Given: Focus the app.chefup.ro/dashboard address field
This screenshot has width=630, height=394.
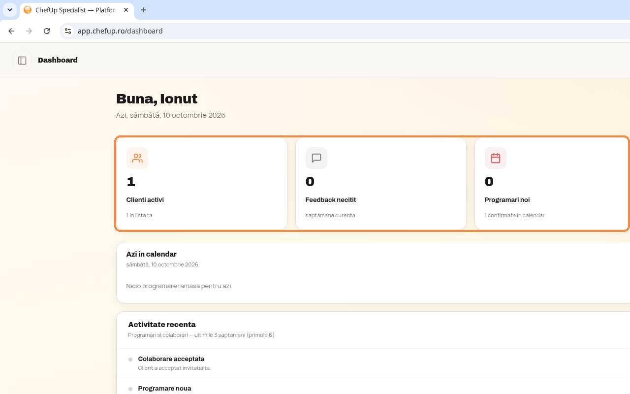Looking at the screenshot, I should pyautogui.click(x=345, y=31).
